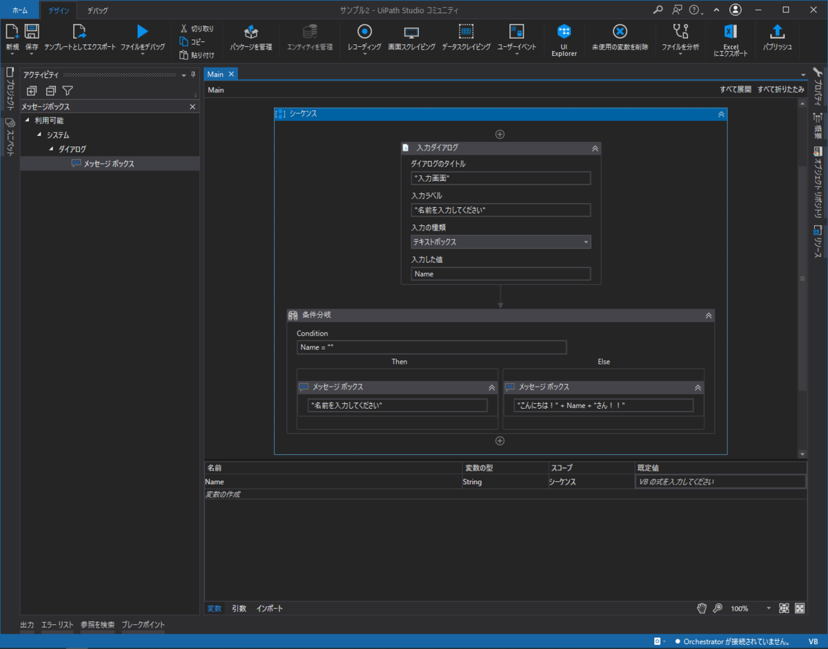Switch to the ホーム tab
Viewport: 828px width, 649px height.
point(20,10)
